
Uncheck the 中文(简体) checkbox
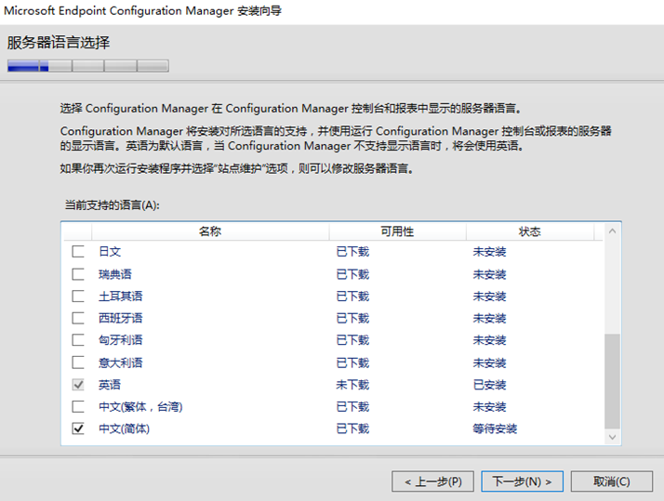78,428
